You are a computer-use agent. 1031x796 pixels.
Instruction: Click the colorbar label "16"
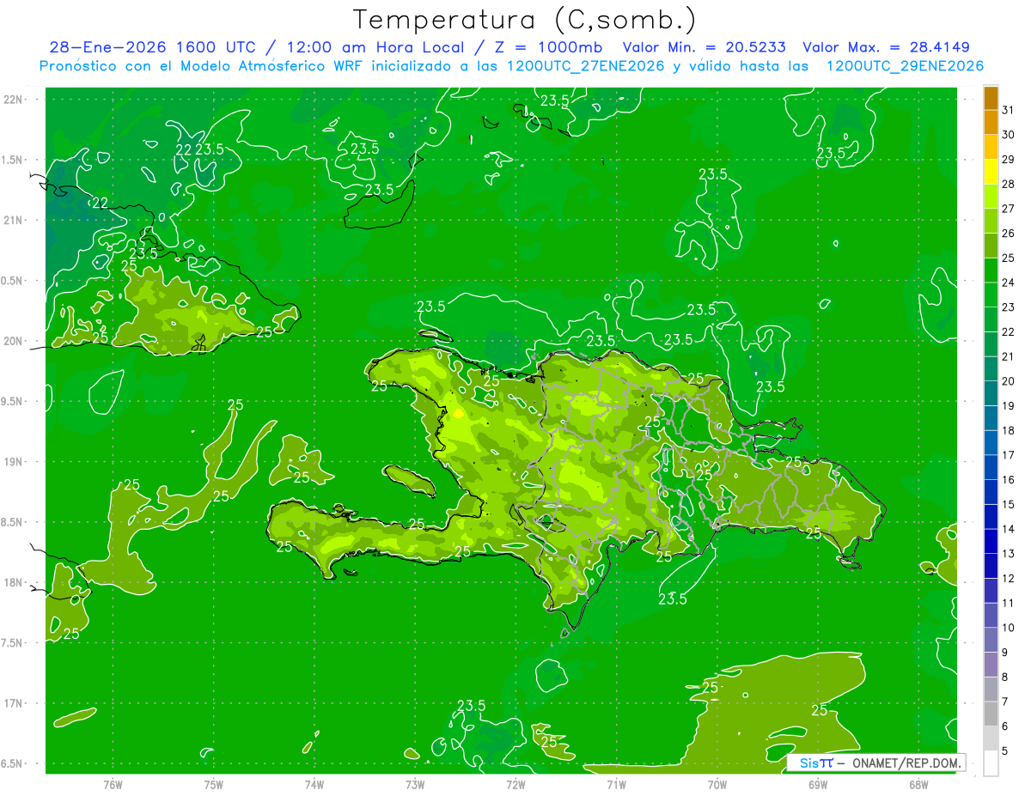point(1009,480)
